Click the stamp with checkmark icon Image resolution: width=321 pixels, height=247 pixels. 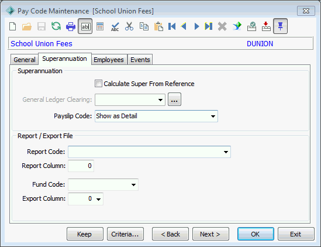coord(251,26)
